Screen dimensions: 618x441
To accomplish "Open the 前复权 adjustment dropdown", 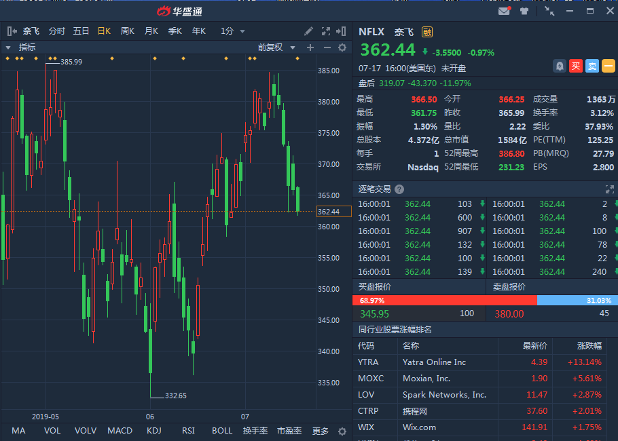I will coord(278,47).
